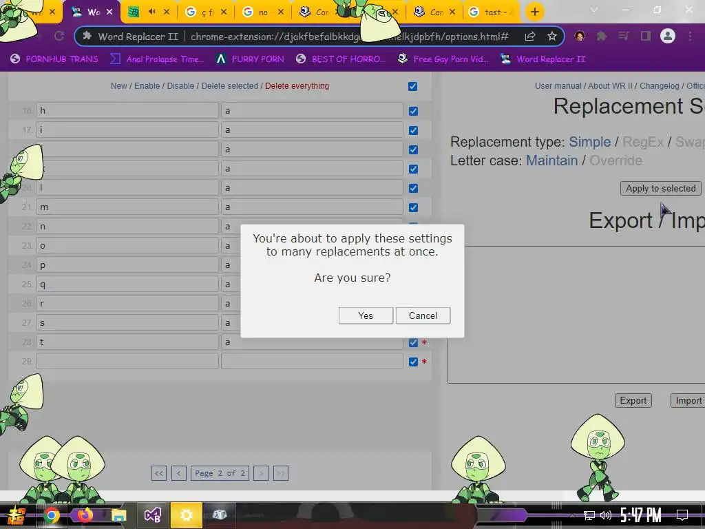Viewport: 705px width, 529px height.
Task: Click the replacement field for row h
Action: 312,110
